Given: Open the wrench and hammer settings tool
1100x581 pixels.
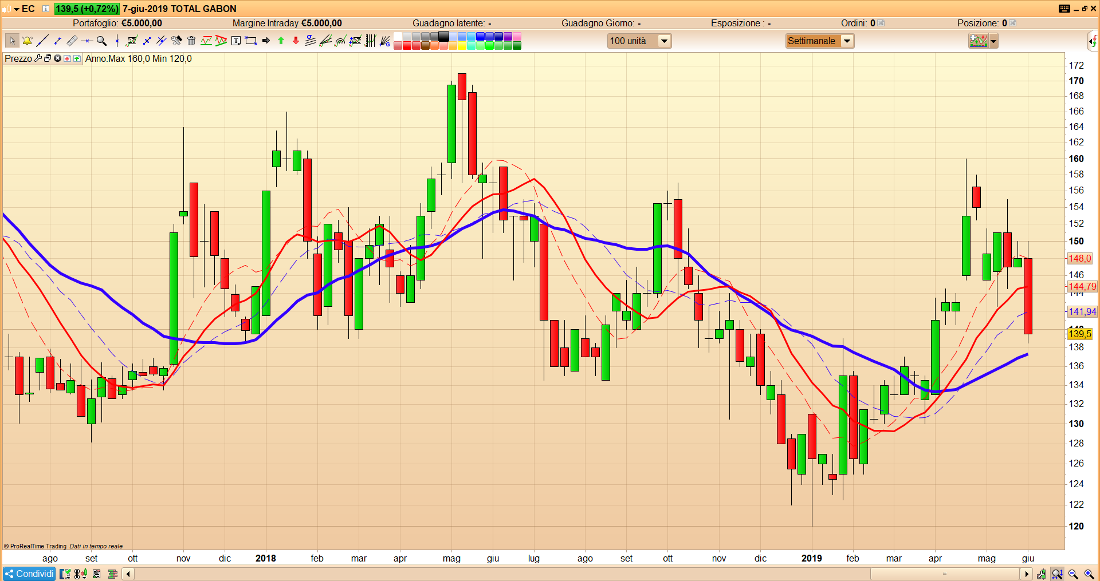Looking at the screenshot, I should click(x=176, y=41).
